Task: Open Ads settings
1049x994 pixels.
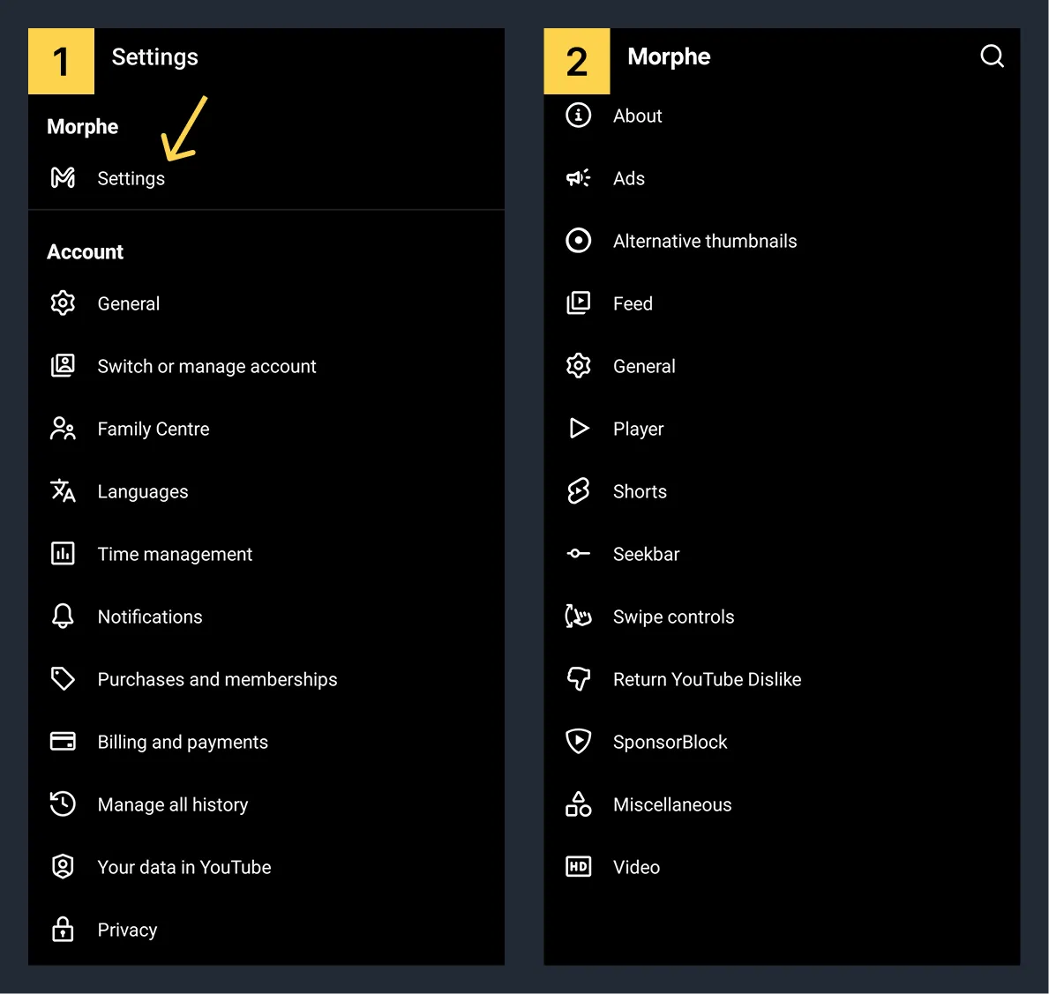Action: tap(782, 178)
